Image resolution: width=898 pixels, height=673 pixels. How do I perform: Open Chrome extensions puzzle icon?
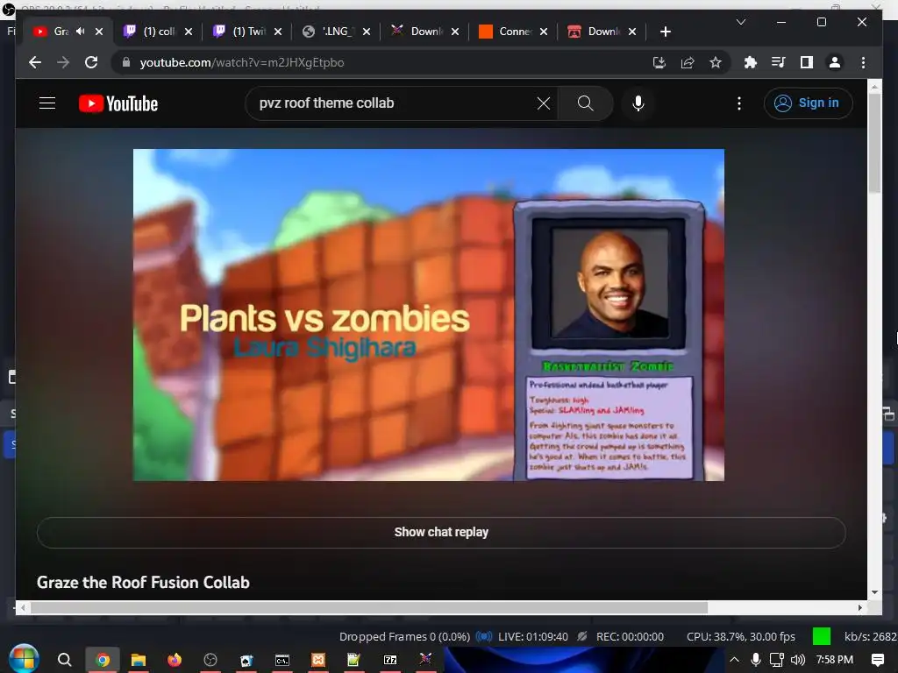pyautogui.click(x=751, y=62)
